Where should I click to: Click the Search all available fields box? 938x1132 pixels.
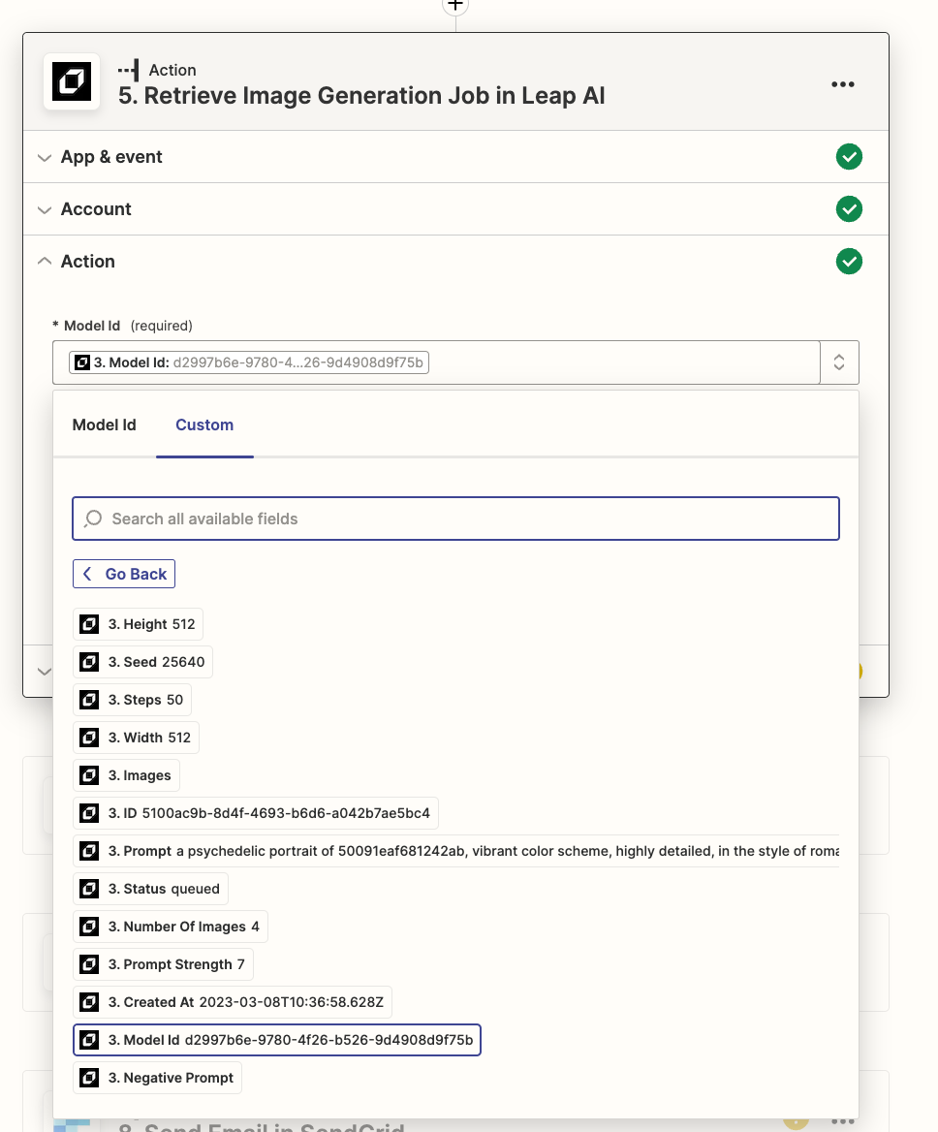pos(455,519)
